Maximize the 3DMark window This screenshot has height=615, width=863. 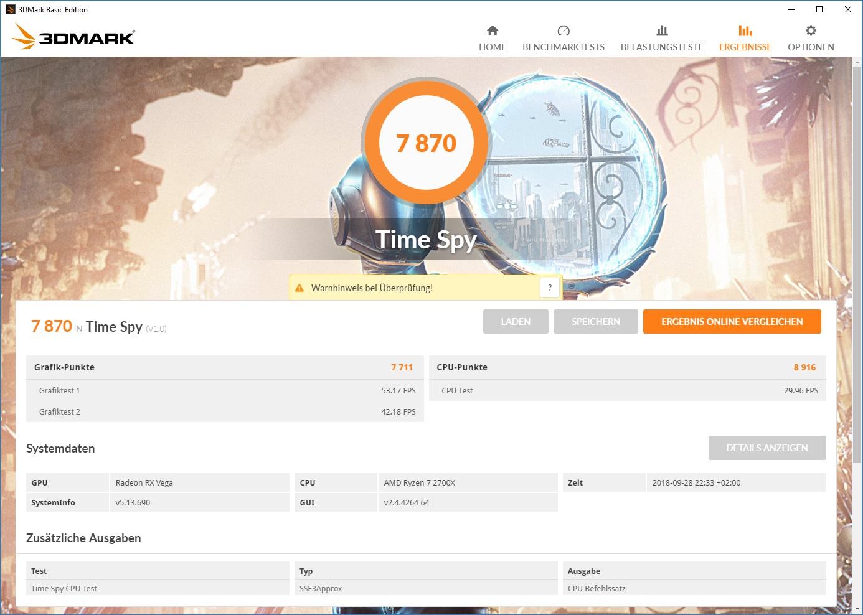pyautogui.click(x=819, y=9)
